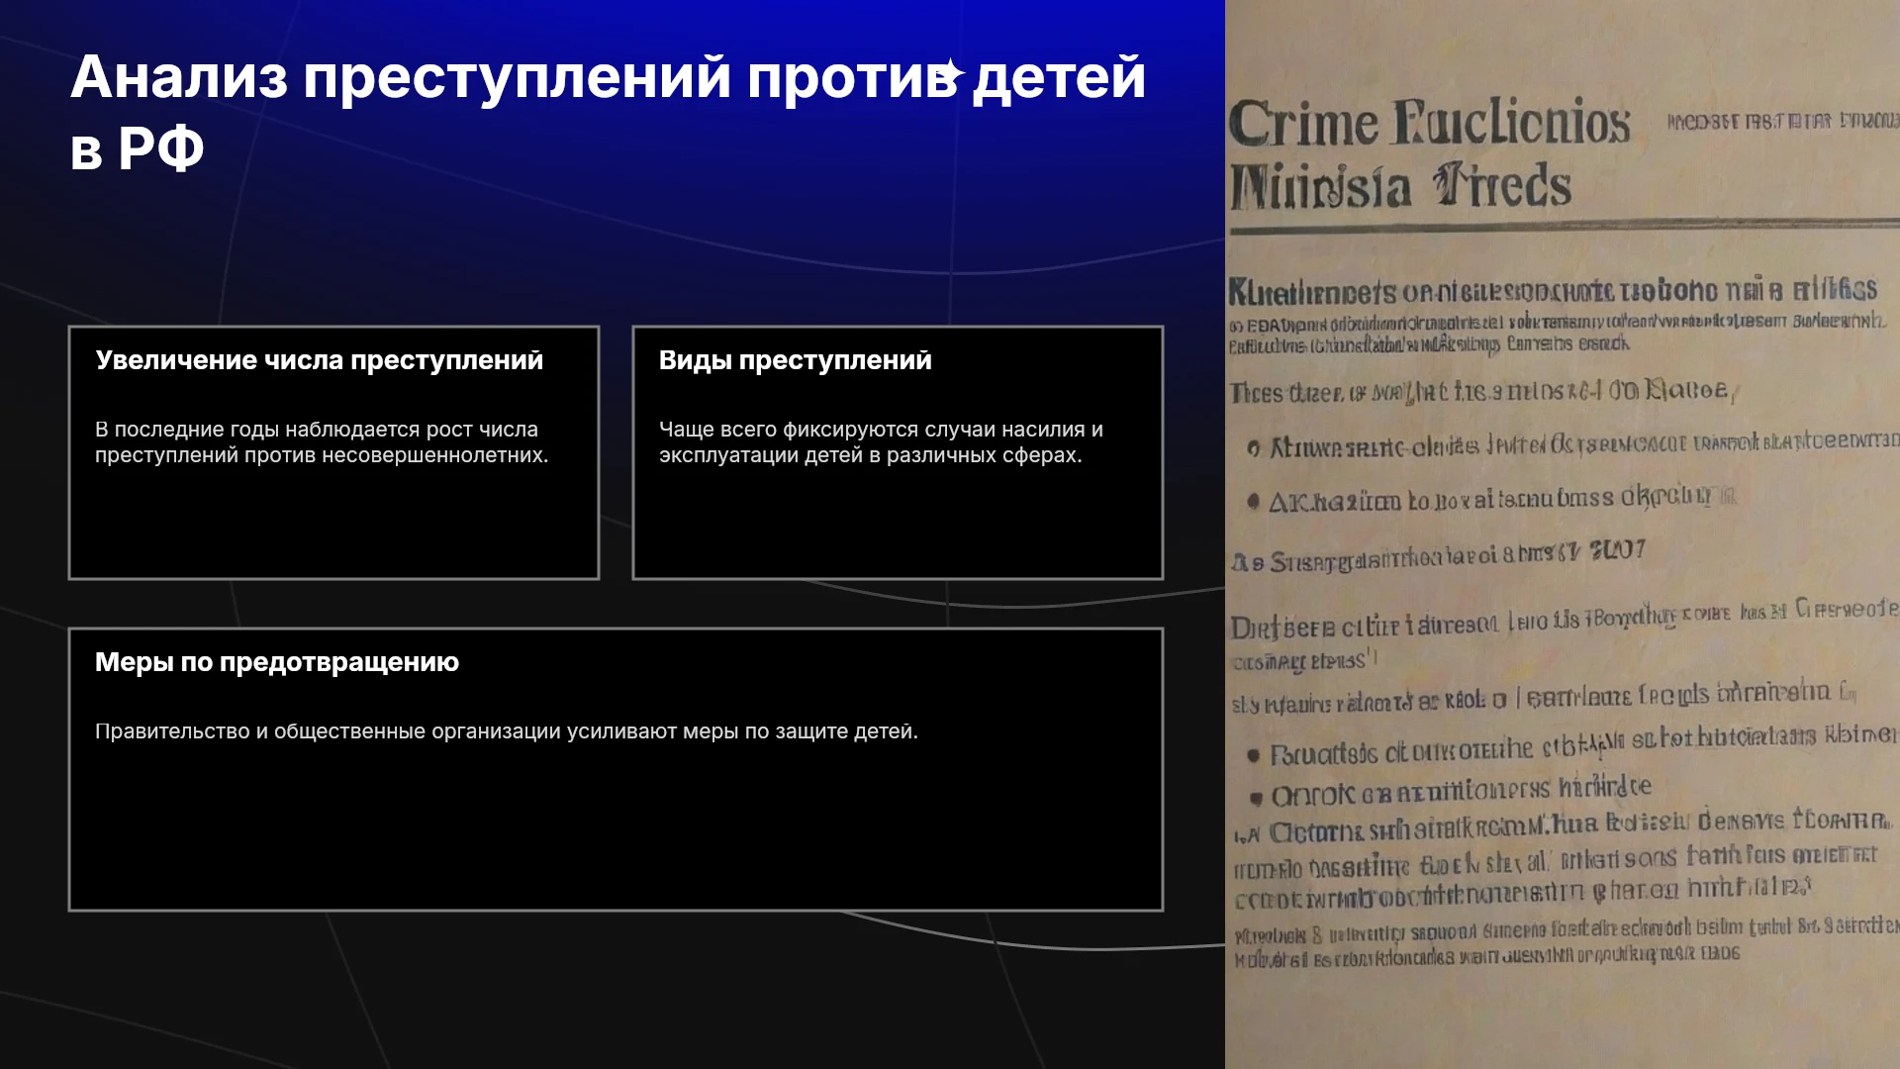This screenshot has height=1069, width=1900.
Task: Click the first bullet point in newspaper image
Action: tap(1573, 445)
